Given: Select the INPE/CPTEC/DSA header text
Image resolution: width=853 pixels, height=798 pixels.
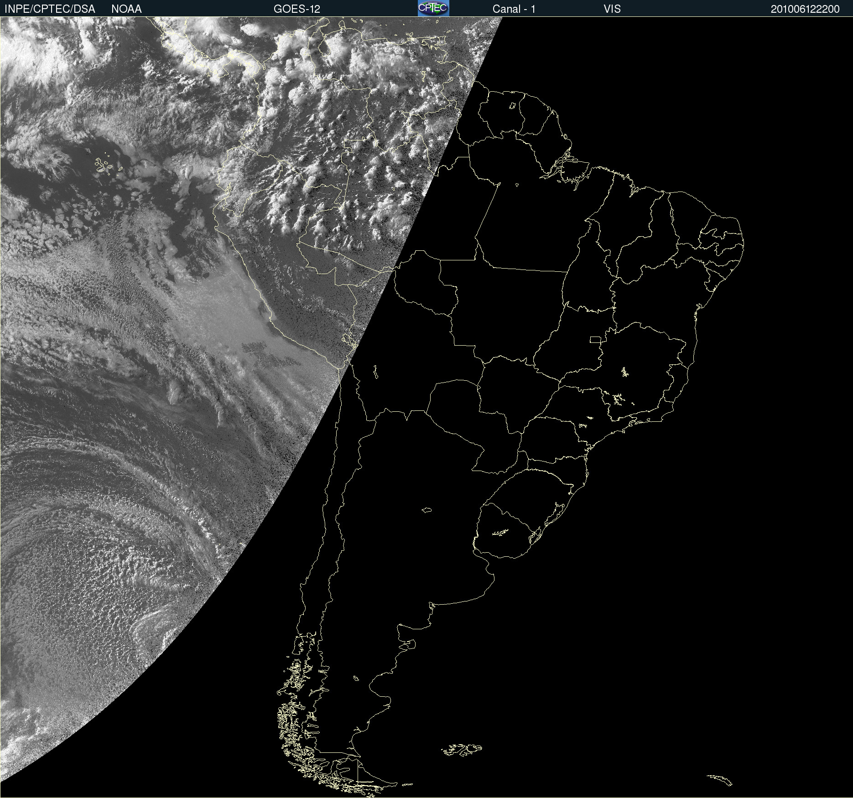Looking at the screenshot, I should 50,9.
